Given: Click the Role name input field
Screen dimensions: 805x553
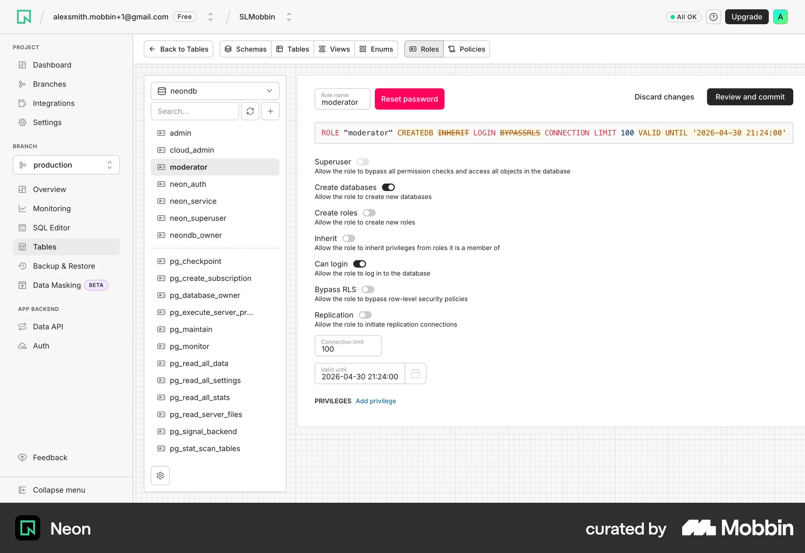Looking at the screenshot, I should click(343, 99).
